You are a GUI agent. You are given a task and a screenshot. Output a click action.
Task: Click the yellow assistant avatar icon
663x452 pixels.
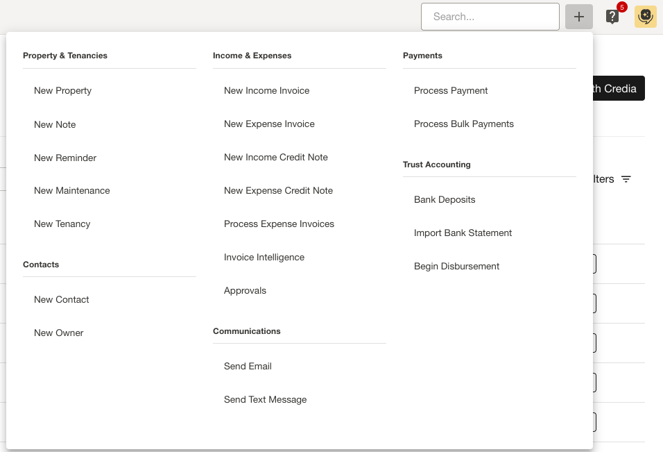[x=645, y=17]
